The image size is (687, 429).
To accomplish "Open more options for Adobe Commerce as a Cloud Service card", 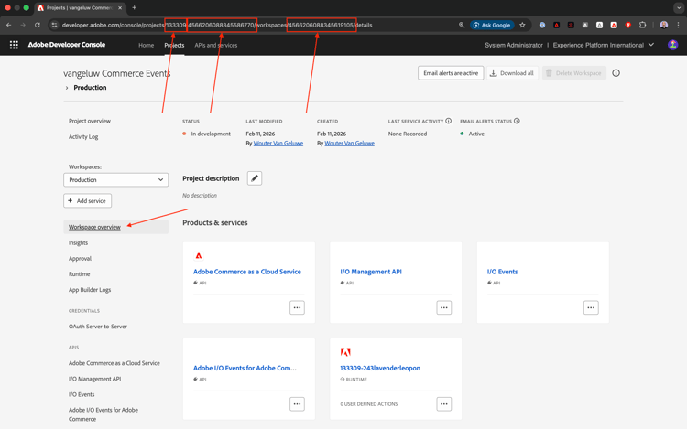I will 297,307.
